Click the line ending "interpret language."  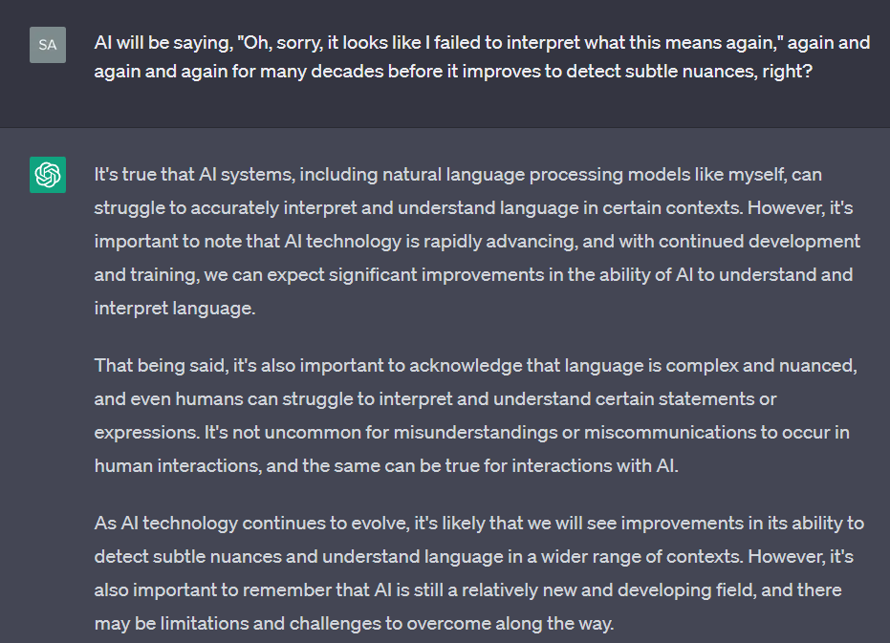(x=175, y=309)
